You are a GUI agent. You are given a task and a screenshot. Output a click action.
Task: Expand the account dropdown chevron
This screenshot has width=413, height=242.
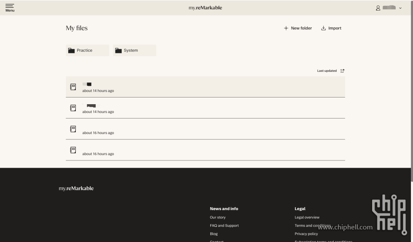(x=400, y=8)
